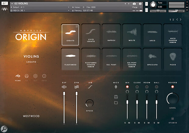Open the Home page
The width and height of the screenshot is (189, 133).
click(18, 77)
